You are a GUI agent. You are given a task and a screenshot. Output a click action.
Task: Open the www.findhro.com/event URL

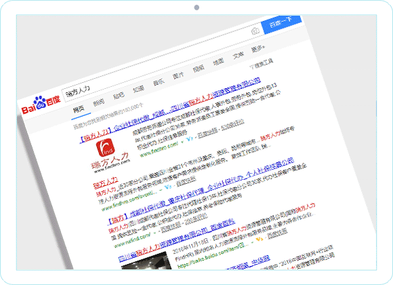[x=129, y=201]
